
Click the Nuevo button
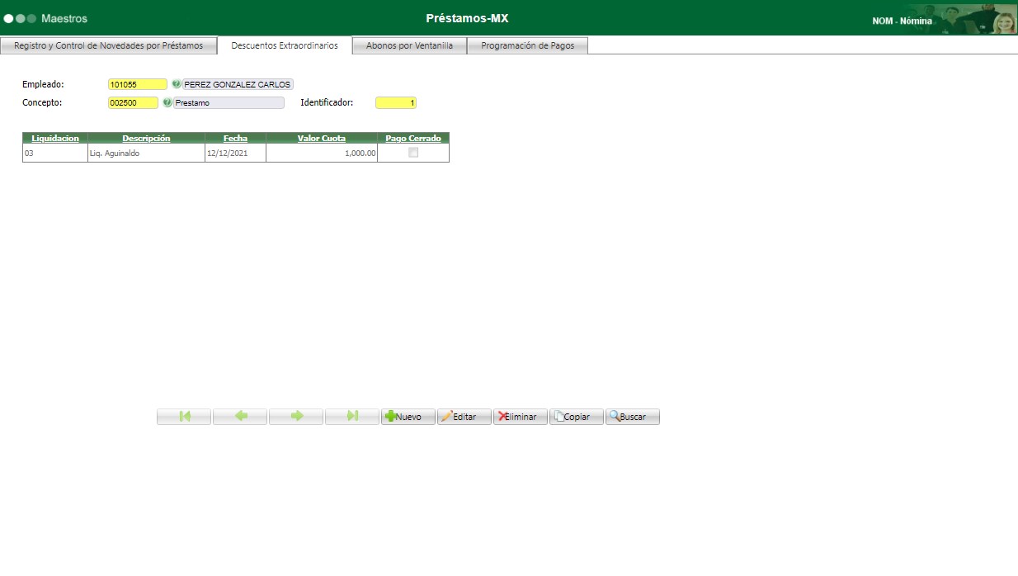point(408,417)
